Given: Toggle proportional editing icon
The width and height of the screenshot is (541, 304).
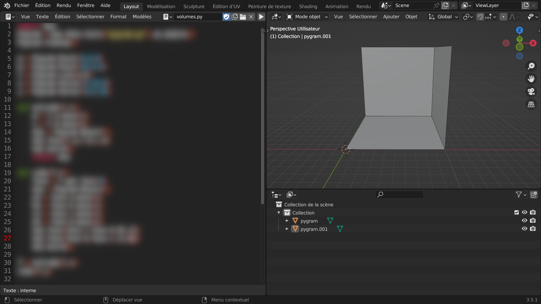Looking at the screenshot, I should pyautogui.click(x=503, y=17).
